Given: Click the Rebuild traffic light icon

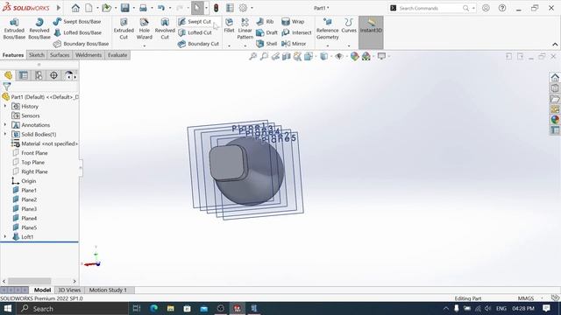Looking at the screenshot, I should [x=217, y=8].
